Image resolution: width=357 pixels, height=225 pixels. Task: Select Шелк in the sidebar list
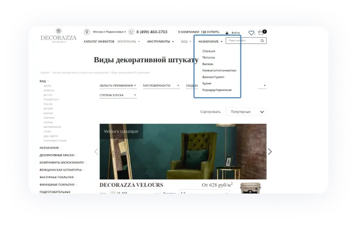click(47, 86)
